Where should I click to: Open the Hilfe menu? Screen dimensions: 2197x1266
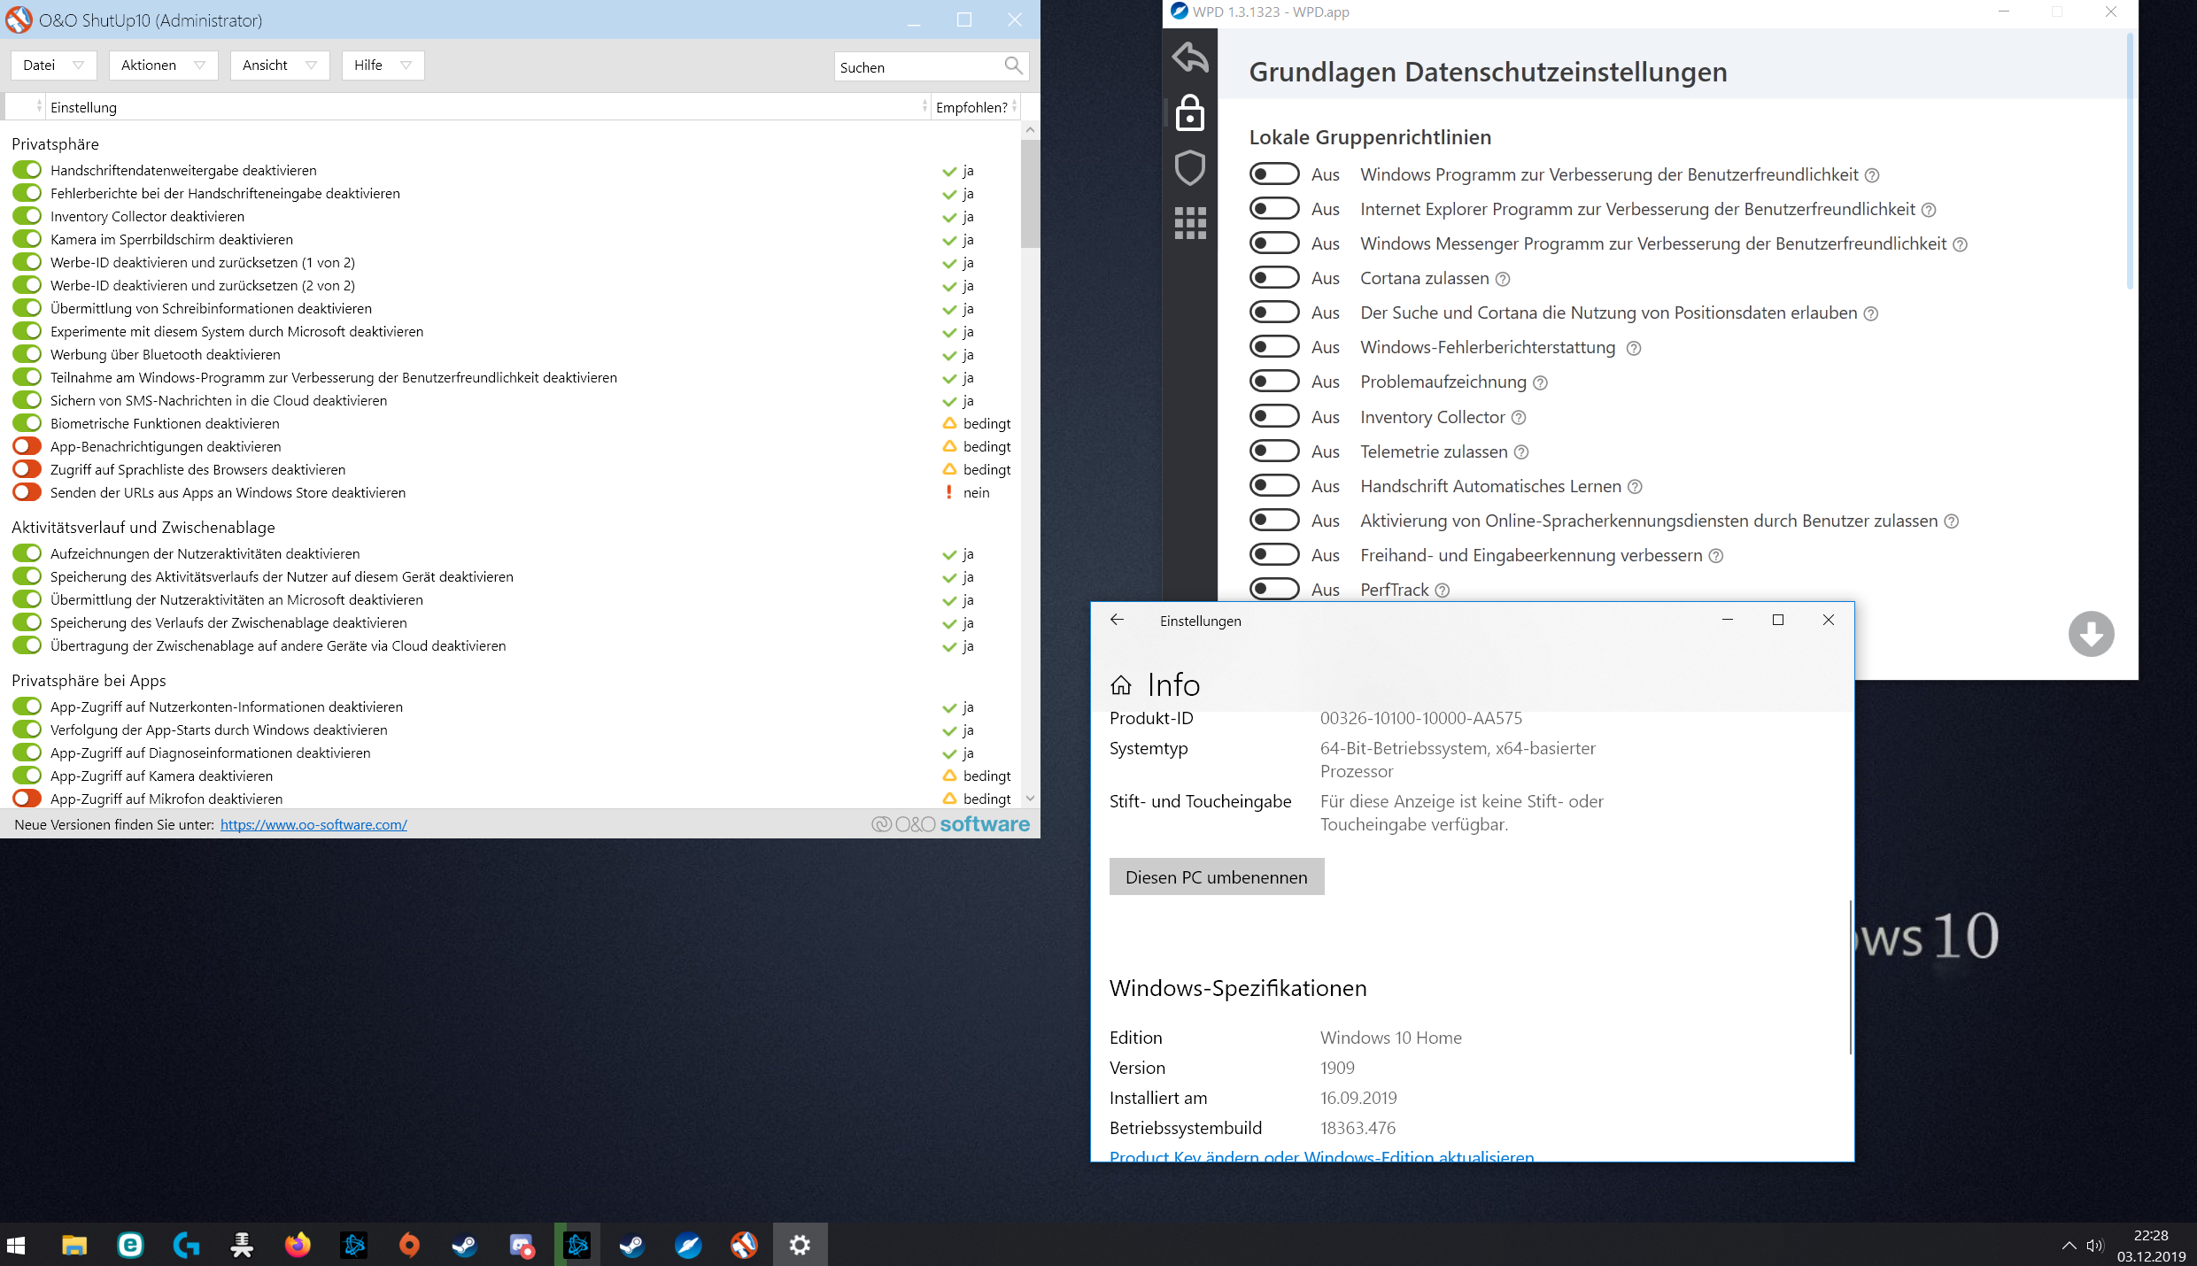[x=383, y=66]
